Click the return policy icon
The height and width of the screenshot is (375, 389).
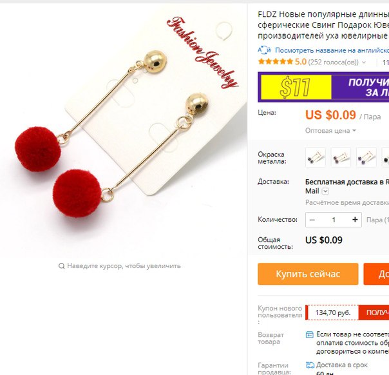[x=309, y=334]
